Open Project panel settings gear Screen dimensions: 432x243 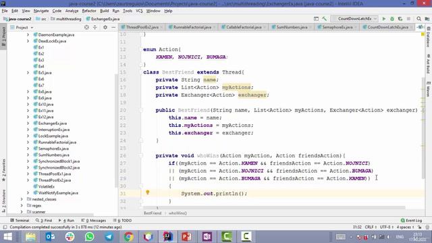pyautogui.click(x=105, y=27)
